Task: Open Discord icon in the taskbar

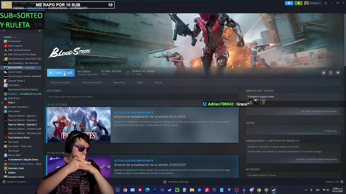Action: pos(251,190)
